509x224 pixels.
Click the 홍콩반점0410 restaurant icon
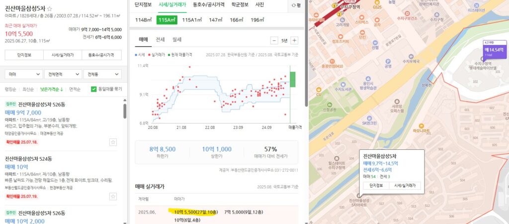tap(332, 61)
